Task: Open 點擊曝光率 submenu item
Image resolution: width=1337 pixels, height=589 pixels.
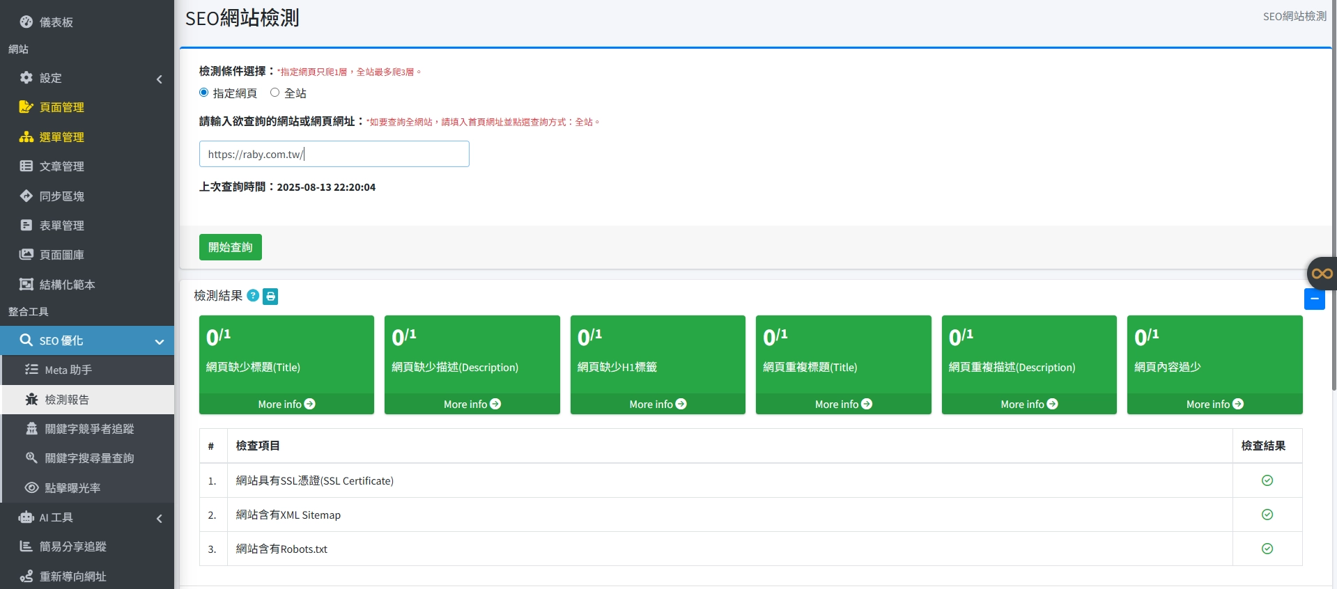Action: click(88, 488)
